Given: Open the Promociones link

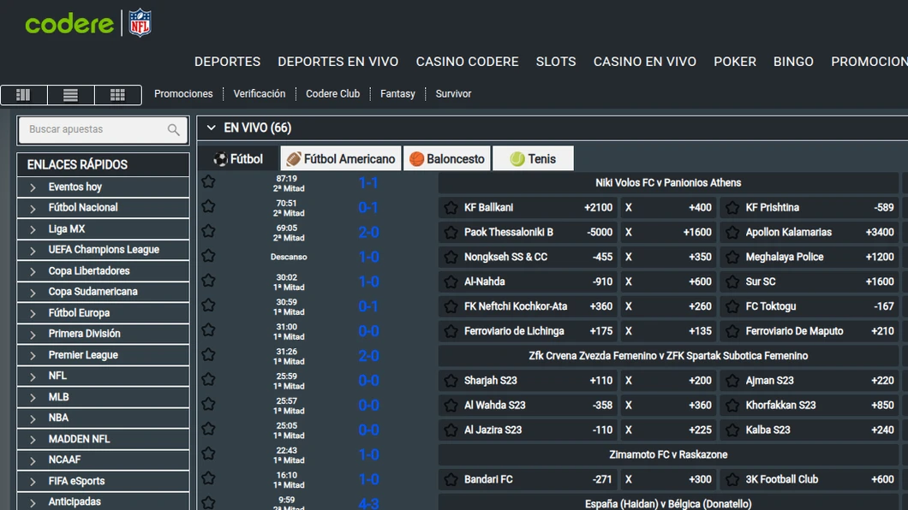Looking at the screenshot, I should coord(183,93).
